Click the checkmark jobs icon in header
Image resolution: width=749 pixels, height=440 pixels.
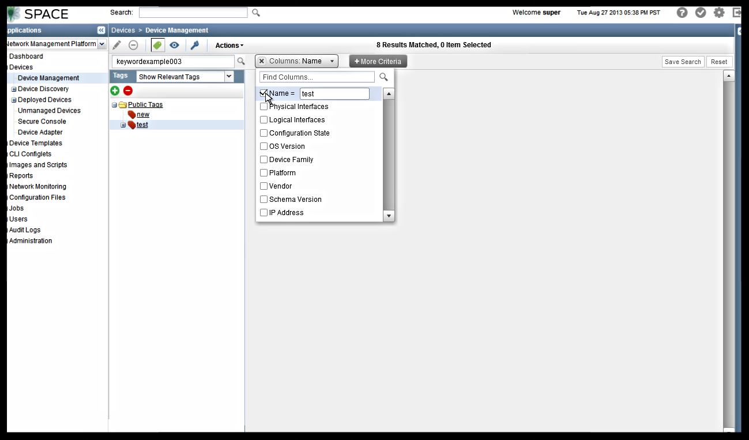(x=701, y=13)
